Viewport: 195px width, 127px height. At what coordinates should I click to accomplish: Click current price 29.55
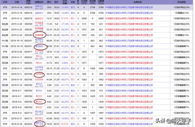click(x=56, y=124)
